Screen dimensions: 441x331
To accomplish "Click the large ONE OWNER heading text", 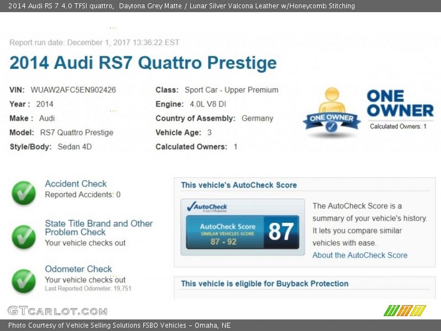I will [x=400, y=103].
